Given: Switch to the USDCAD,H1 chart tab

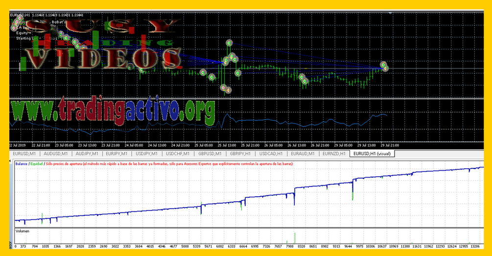Looking at the screenshot, I should pyautogui.click(x=271, y=154).
